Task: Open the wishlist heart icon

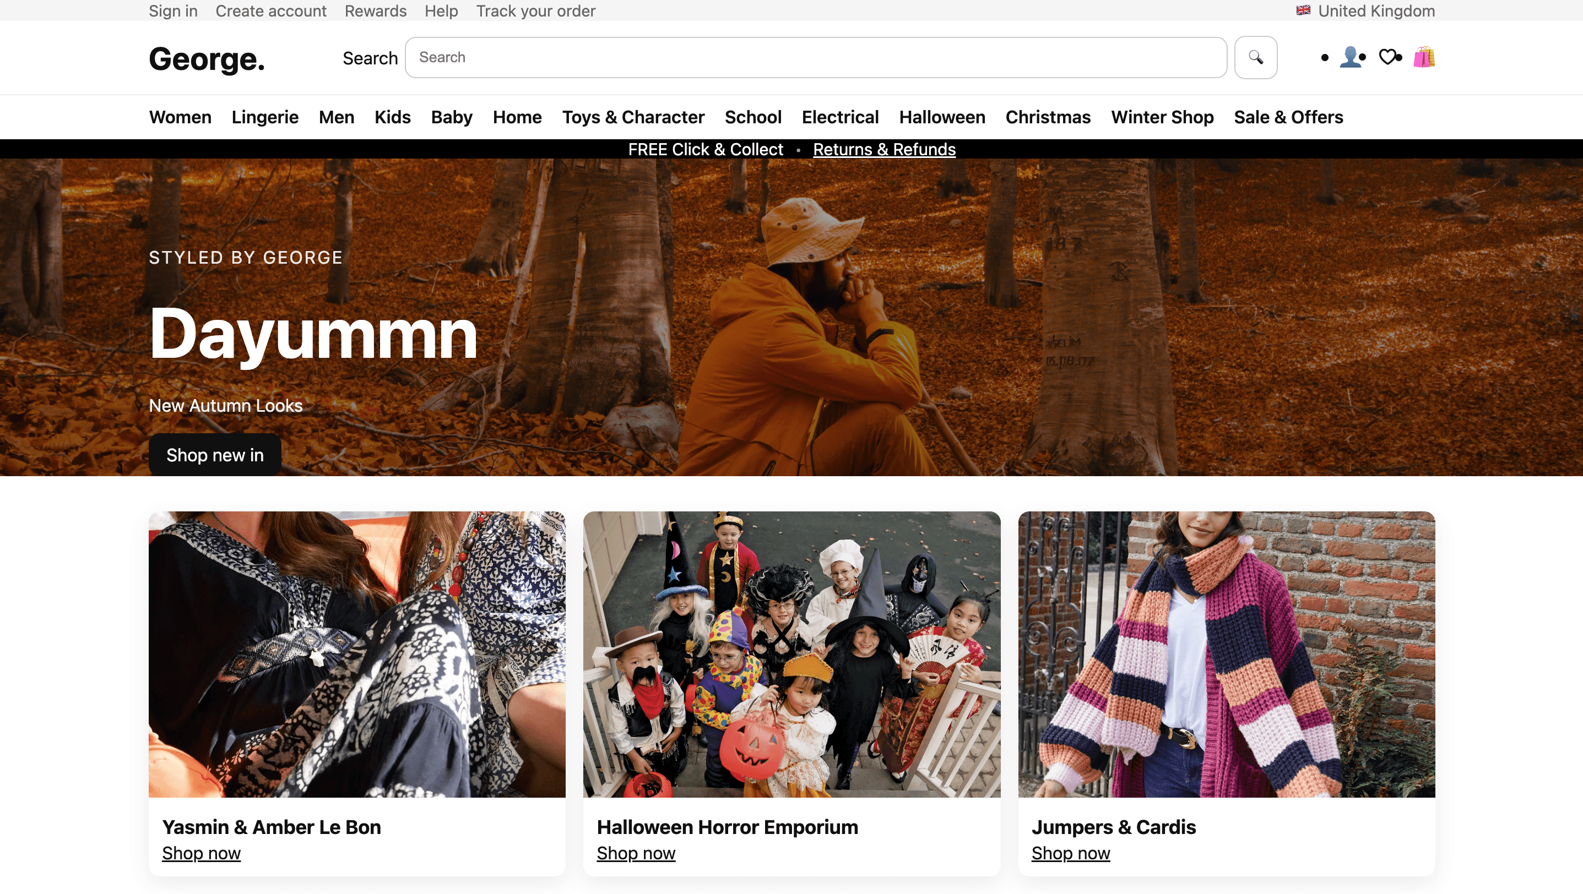Action: [1387, 57]
